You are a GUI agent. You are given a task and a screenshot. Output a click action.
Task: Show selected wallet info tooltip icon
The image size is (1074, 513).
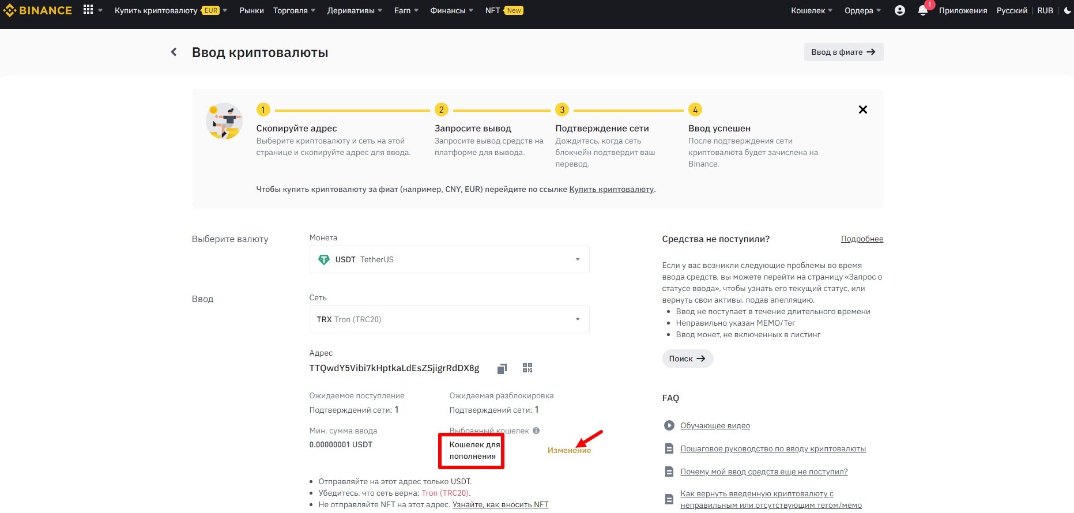click(536, 431)
